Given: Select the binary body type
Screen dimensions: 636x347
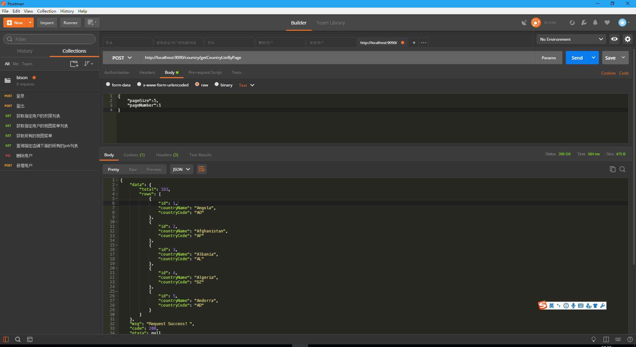Looking at the screenshot, I should [217, 84].
